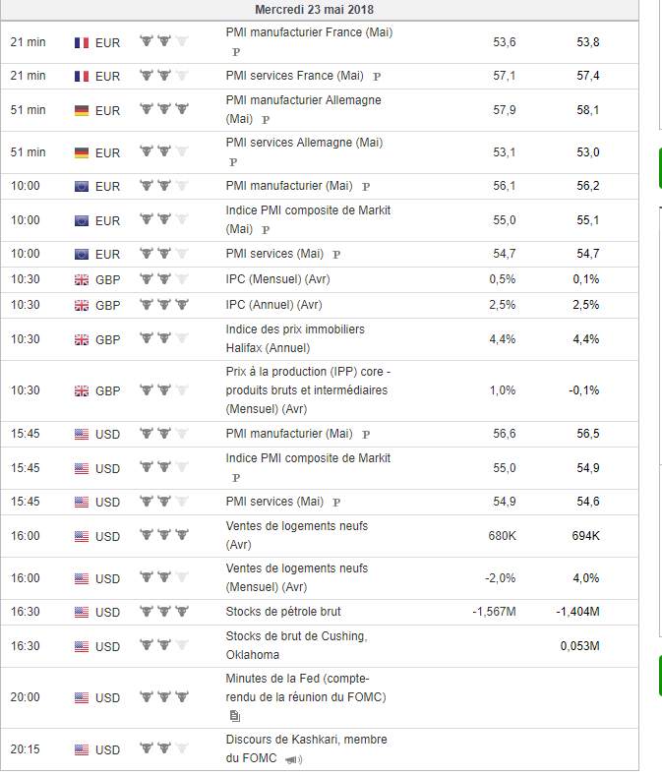Open Eurozone Indice PMI composite de Markit event
Screen dimensions: 662x776
(308, 219)
